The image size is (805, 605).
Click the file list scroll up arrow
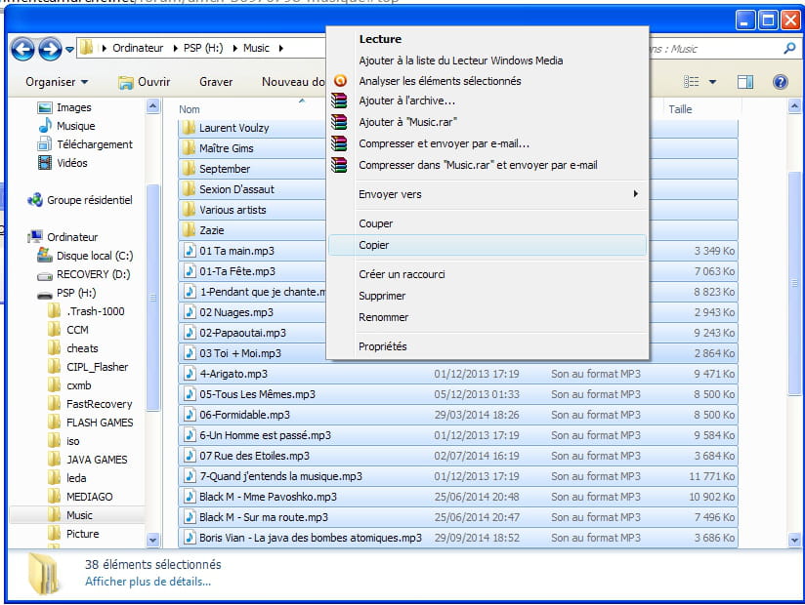coord(794,106)
